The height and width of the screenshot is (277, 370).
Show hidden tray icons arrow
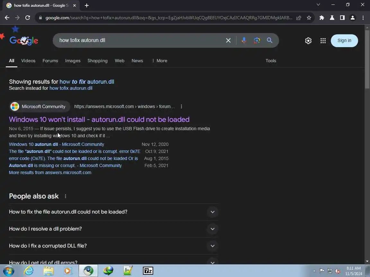click(314, 271)
